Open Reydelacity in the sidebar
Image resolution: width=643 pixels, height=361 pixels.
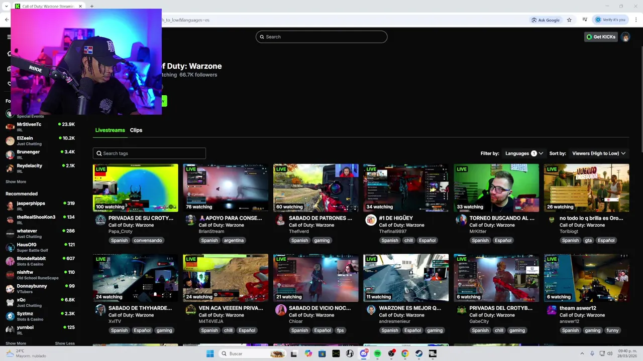click(40, 168)
